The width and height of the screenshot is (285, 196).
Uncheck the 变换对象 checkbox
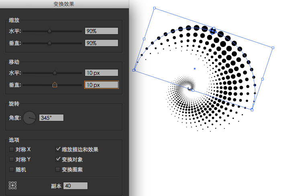point(58,159)
